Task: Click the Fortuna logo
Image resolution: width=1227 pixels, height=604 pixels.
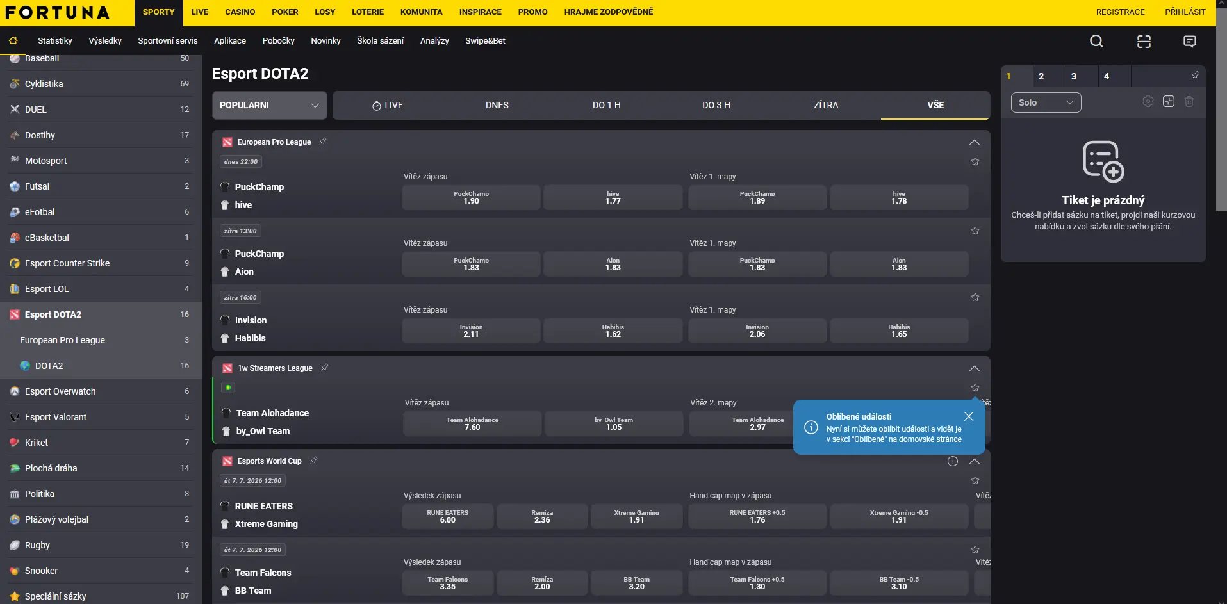Action: click(58, 12)
